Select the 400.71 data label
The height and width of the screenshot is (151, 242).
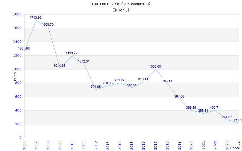215,108
